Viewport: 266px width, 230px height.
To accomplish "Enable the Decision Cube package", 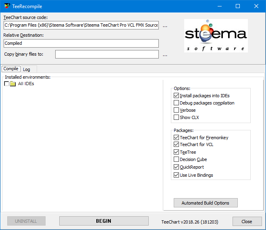I will [x=176, y=159].
